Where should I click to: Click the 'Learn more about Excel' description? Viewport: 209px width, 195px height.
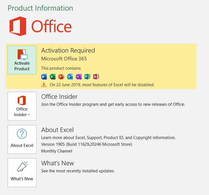point(108,138)
